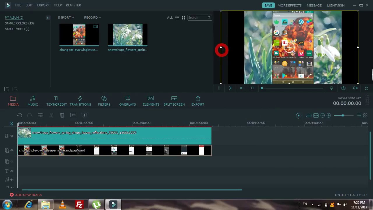Click the delete trash icon in timeline toolbar
The width and height of the screenshot is (373, 210).
[x=62, y=115]
